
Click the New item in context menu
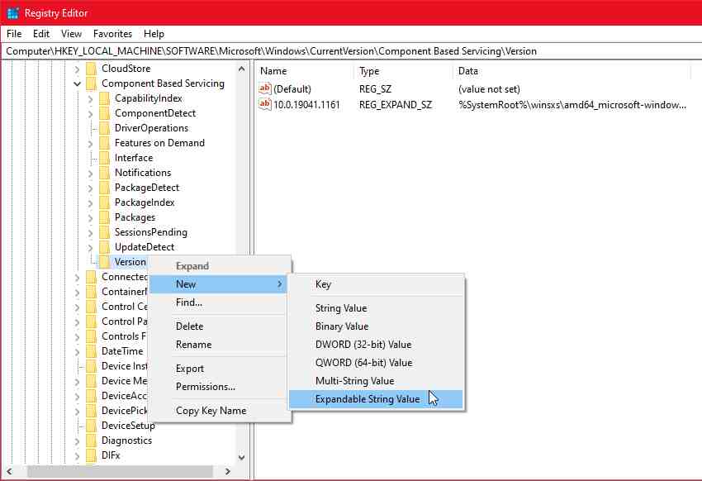218,284
